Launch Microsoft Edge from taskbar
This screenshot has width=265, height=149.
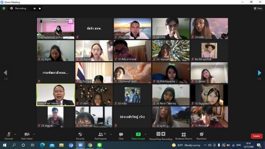coord(42,145)
